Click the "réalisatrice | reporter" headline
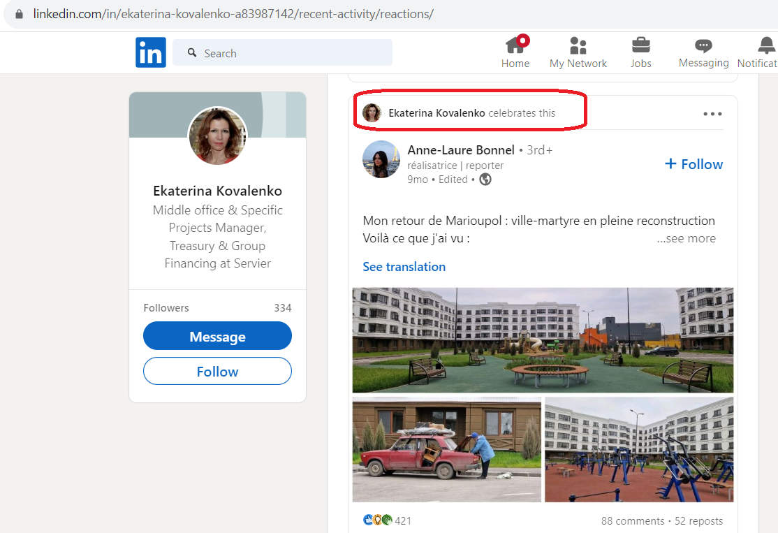 coord(455,166)
